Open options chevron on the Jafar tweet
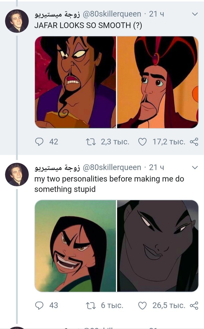 194,14
